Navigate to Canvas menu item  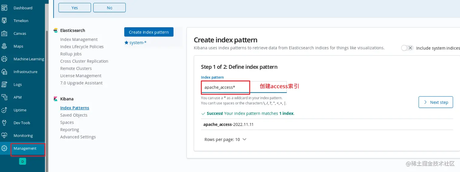coord(20,33)
